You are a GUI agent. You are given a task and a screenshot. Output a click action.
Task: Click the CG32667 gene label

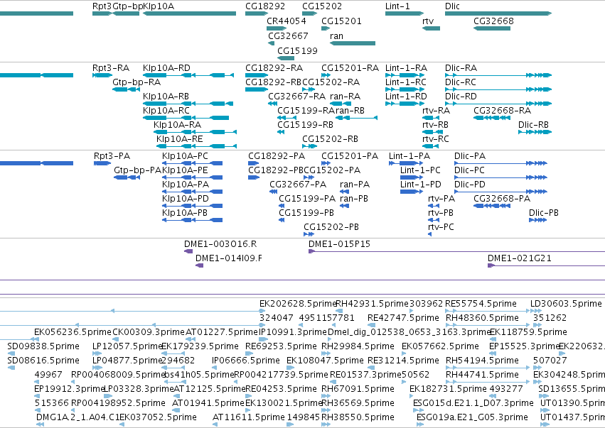coord(288,35)
